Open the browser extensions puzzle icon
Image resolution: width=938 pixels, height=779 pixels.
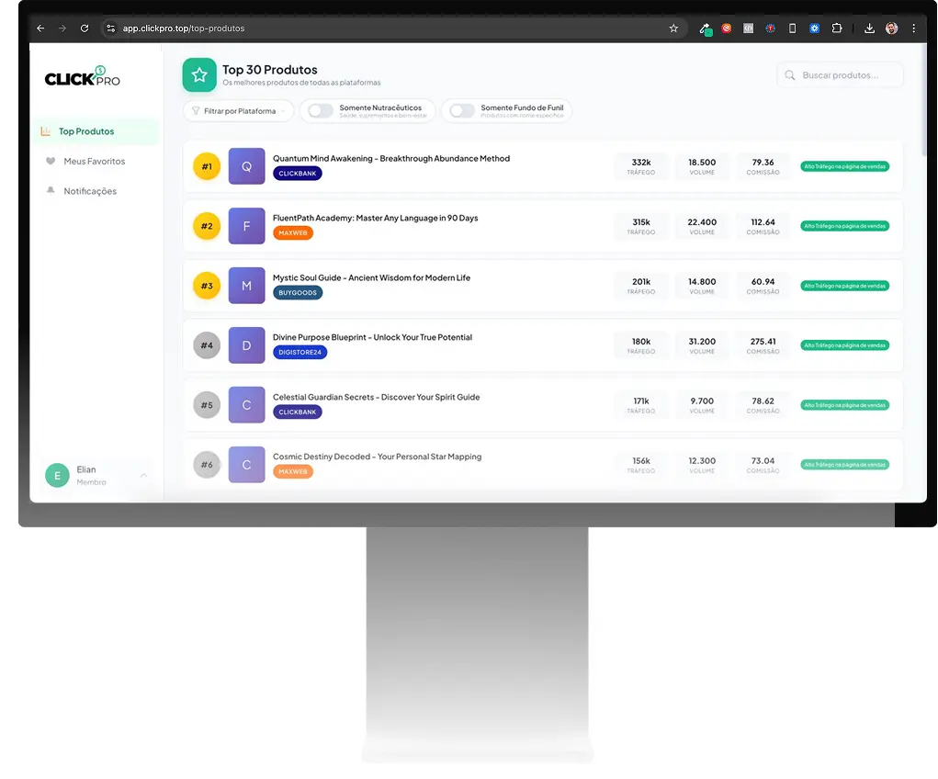837,28
